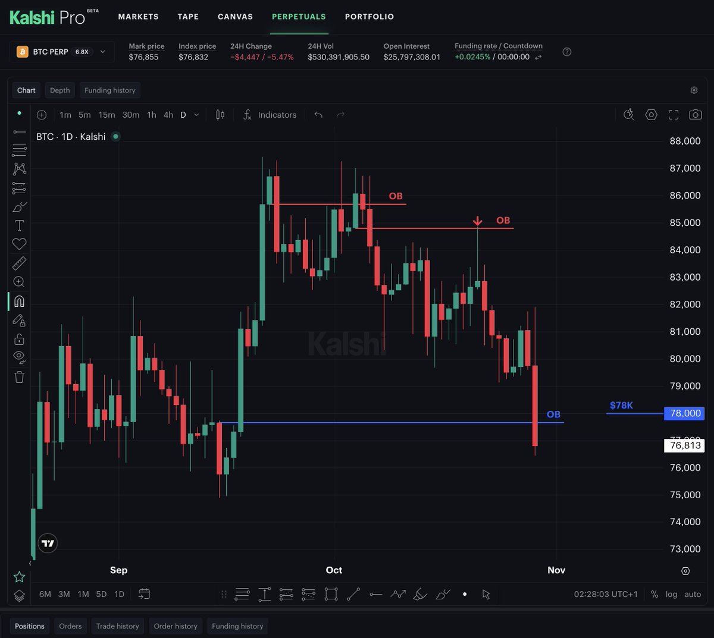
Task: Select the brush drawing tool
Action: pos(19,207)
